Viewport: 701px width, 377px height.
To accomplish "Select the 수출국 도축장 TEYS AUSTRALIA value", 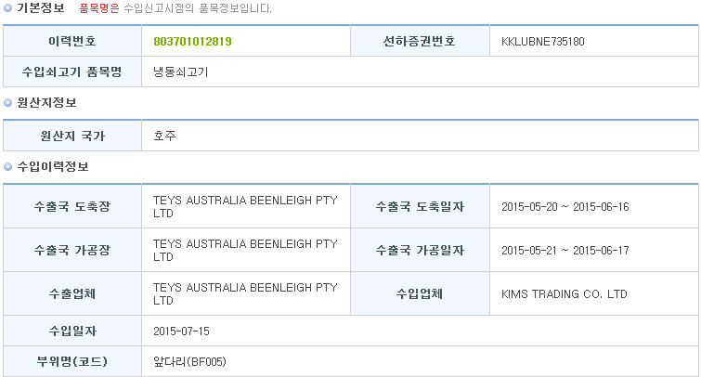I will tap(245, 207).
